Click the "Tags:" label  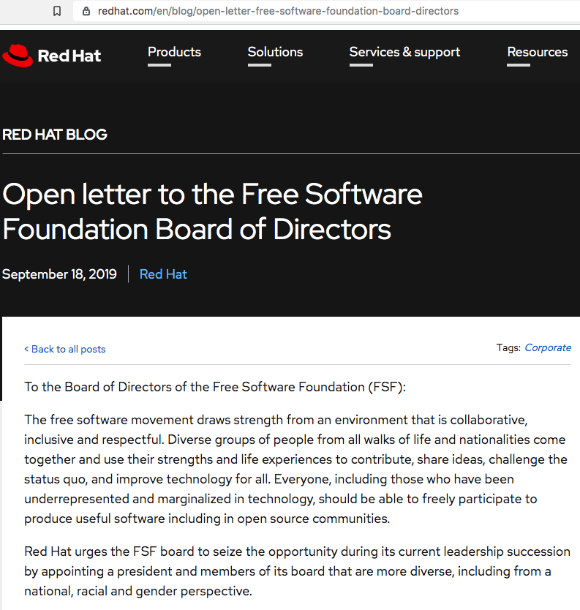coord(508,347)
